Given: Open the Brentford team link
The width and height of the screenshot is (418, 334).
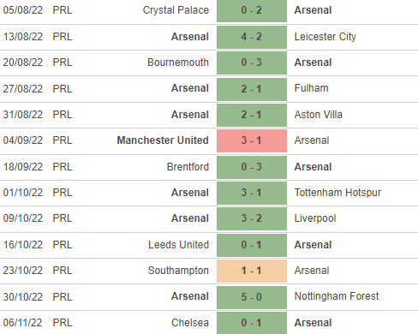Looking at the screenshot, I should (x=188, y=167).
